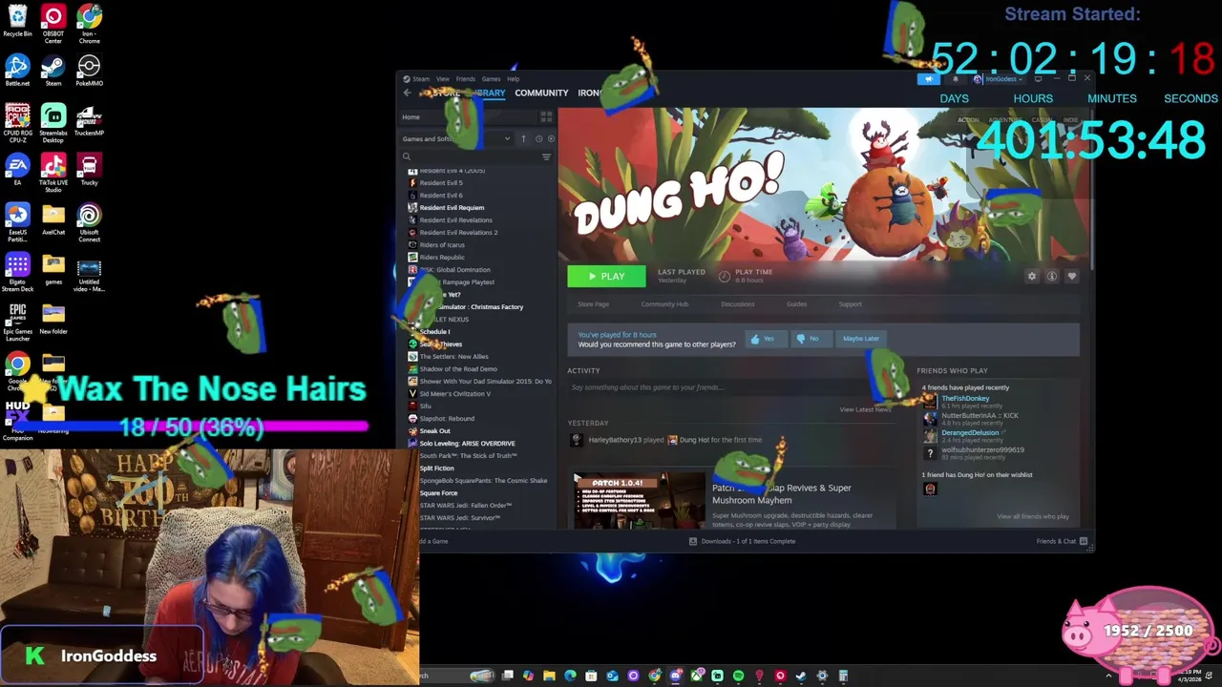Open the Help menu in Steam
This screenshot has width=1222, height=687.
(514, 79)
